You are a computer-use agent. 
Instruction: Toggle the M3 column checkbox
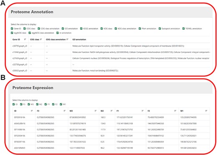click(29, 104)
